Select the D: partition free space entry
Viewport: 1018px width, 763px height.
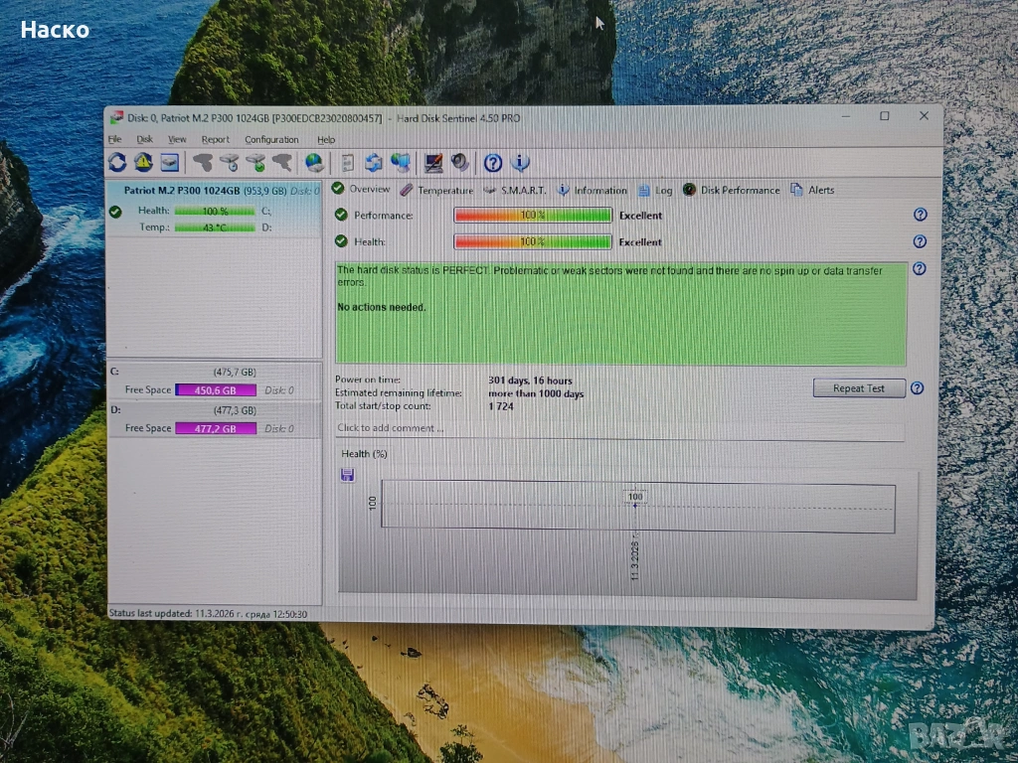tap(216, 428)
